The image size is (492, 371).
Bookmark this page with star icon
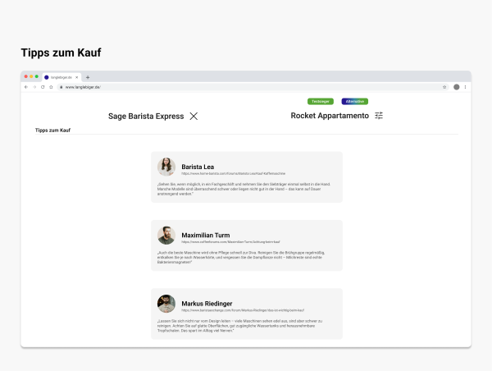pyautogui.click(x=444, y=86)
